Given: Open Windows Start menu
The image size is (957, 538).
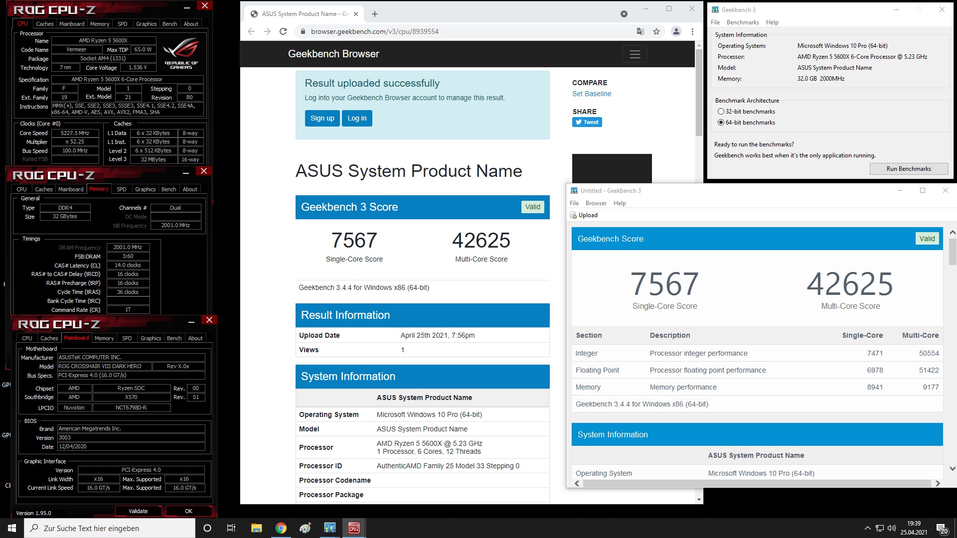Looking at the screenshot, I should (12, 528).
